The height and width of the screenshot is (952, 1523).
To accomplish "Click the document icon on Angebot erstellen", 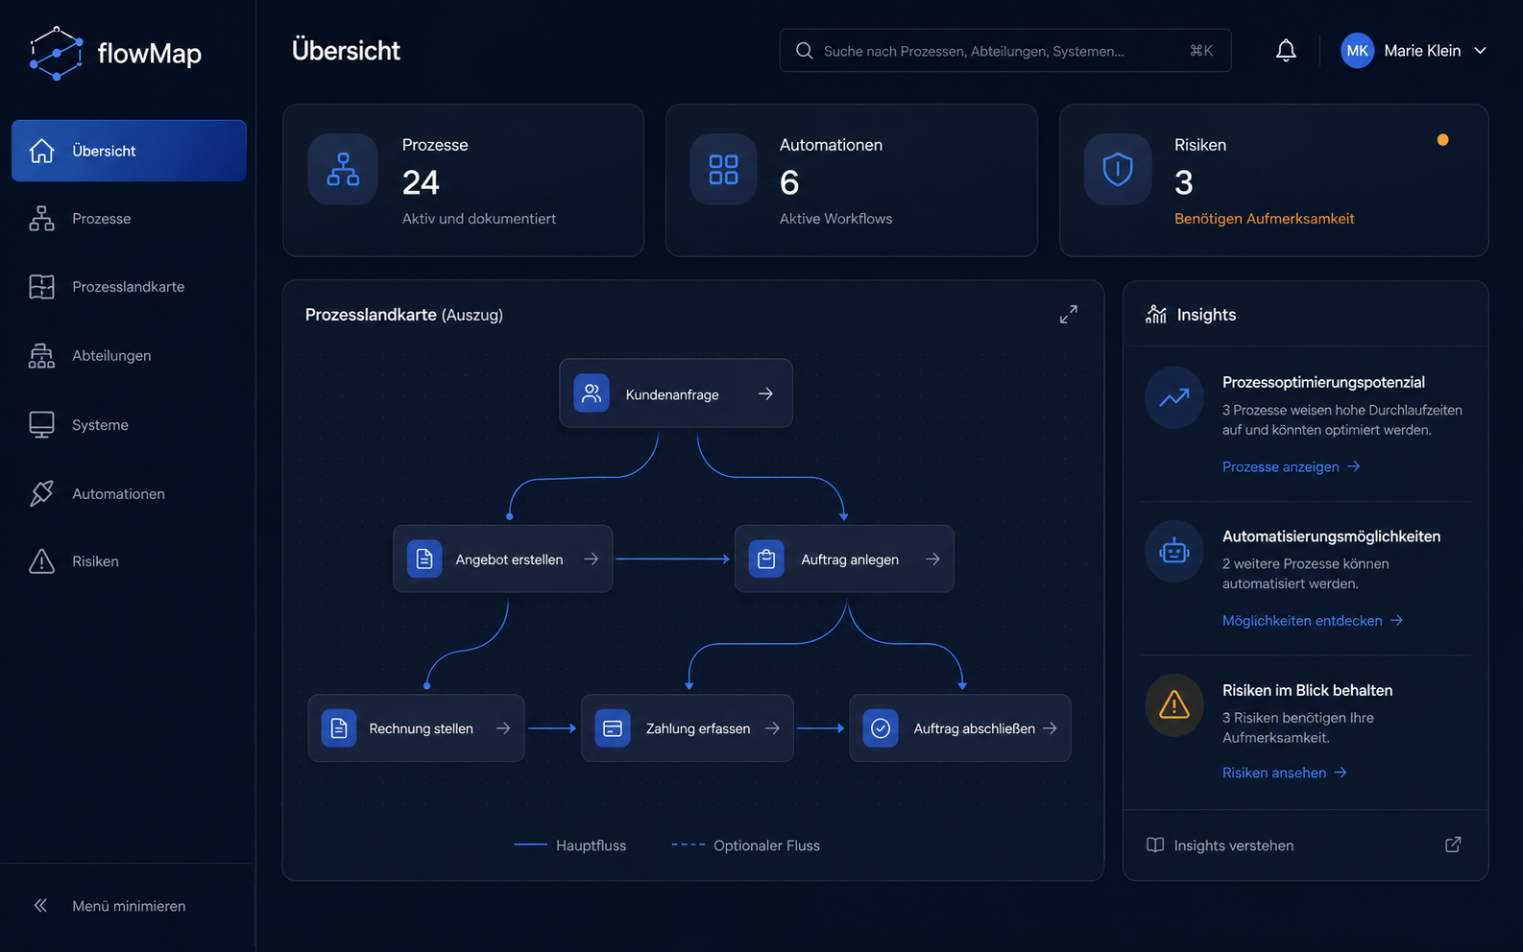I will 424,559.
